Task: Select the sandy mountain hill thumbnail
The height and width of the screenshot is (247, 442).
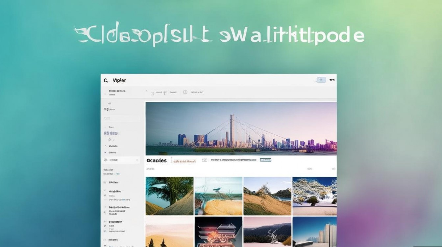Action: click(267, 196)
